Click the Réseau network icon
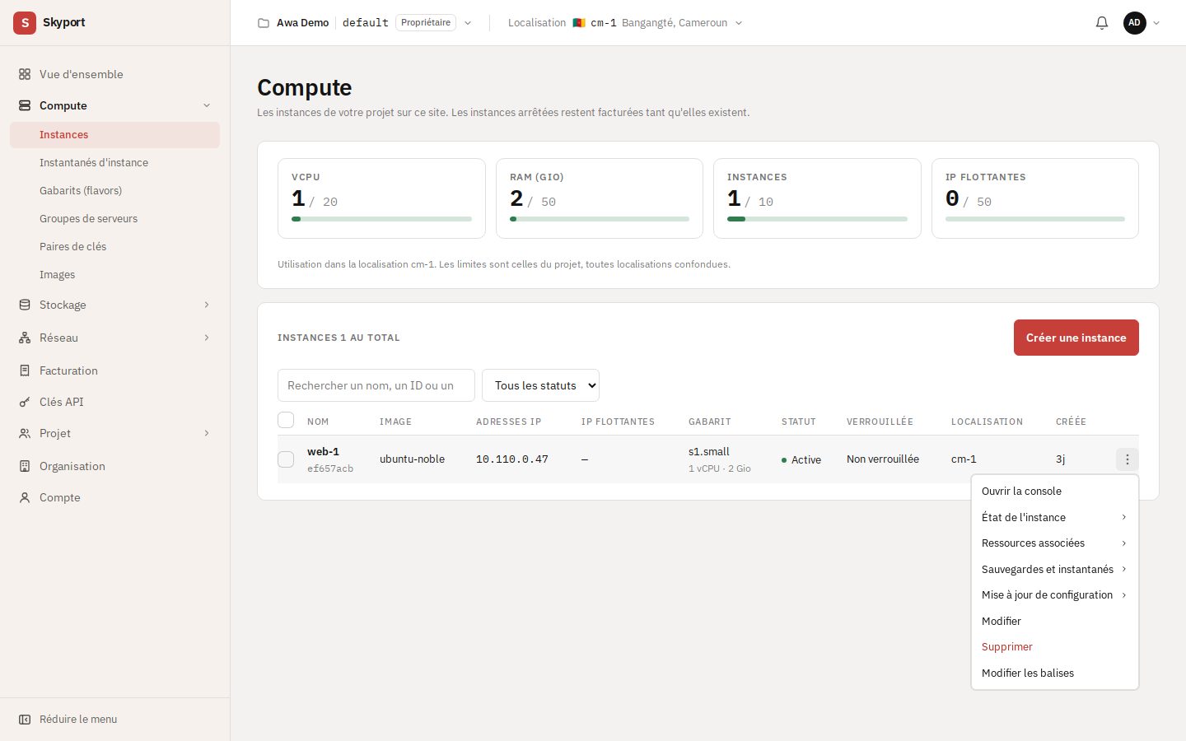This screenshot has width=1186, height=741. pos(25,338)
